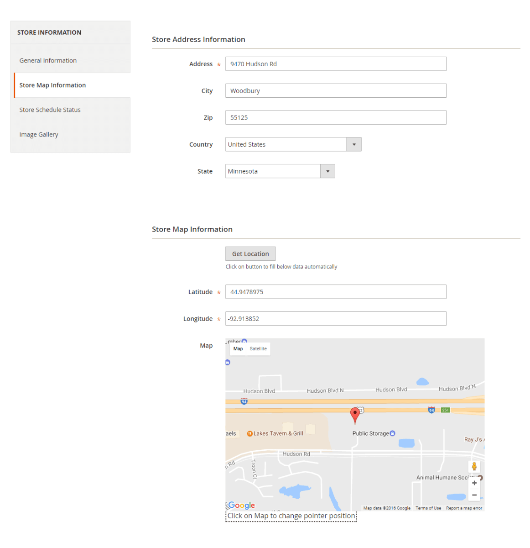Open the General Information tab
This screenshot has height=548, width=530.
tap(48, 61)
